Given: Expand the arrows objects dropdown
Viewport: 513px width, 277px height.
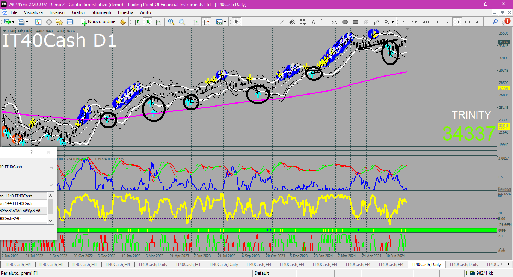Looking at the screenshot, I should (393, 22).
